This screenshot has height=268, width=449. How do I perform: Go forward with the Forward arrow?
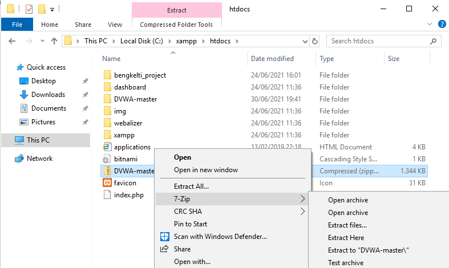(x=29, y=41)
